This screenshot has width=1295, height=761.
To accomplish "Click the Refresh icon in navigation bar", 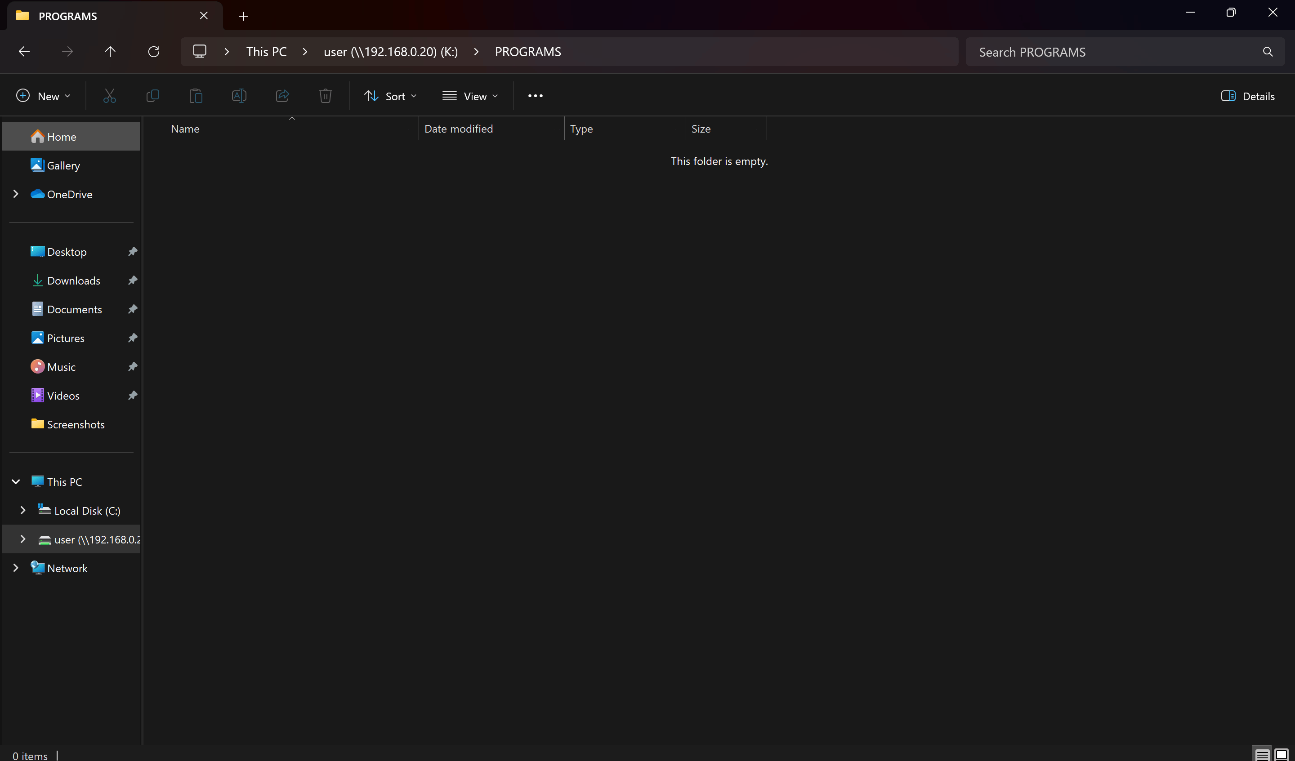I will pos(154,52).
